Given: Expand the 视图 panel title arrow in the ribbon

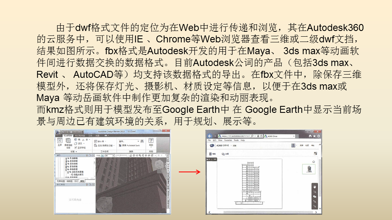Looking at the screenshot, I should click(x=76, y=152).
